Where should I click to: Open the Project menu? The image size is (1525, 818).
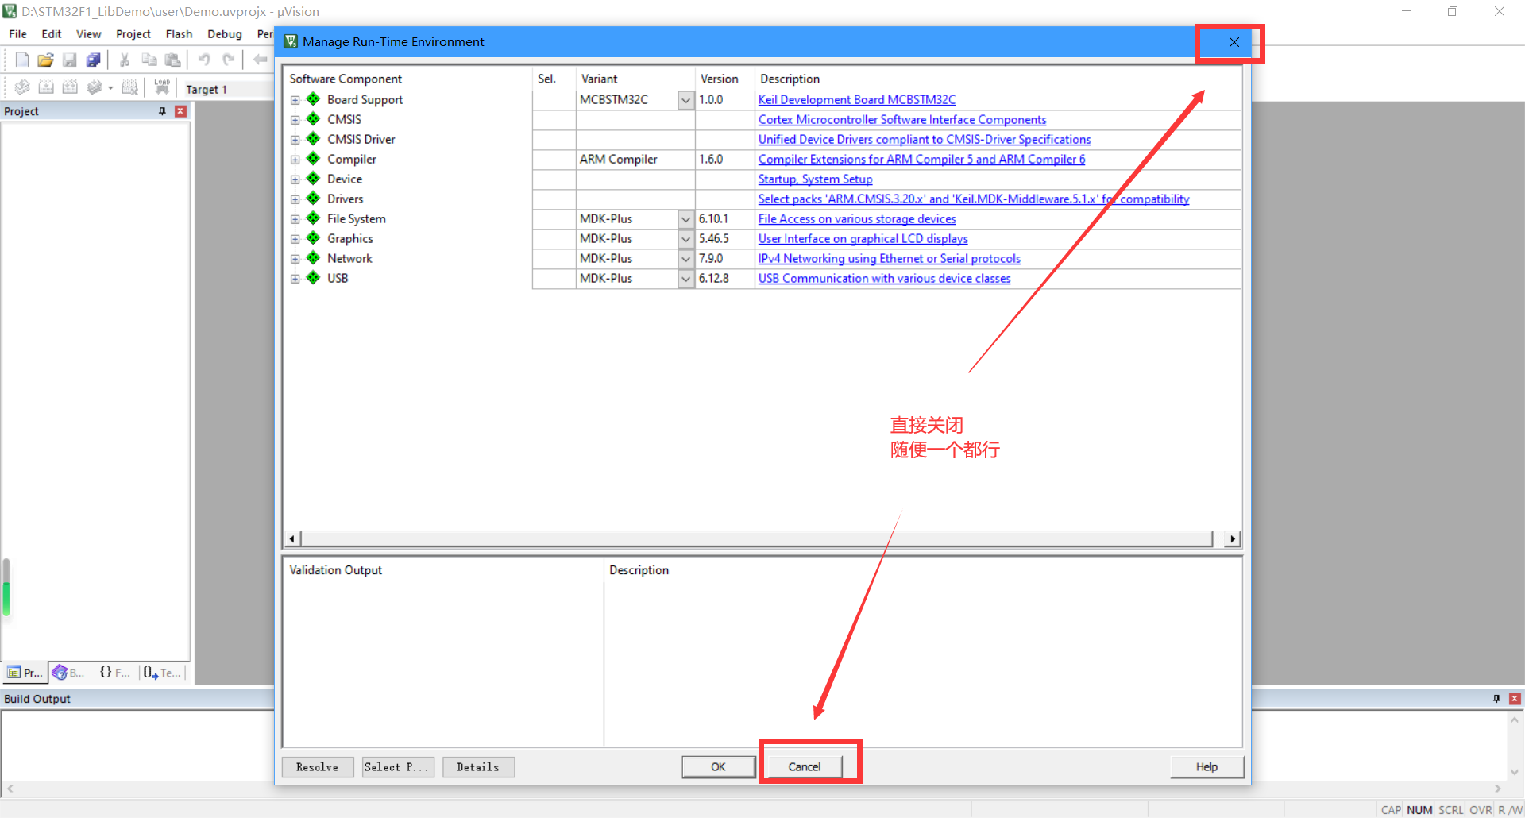[x=133, y=34]
